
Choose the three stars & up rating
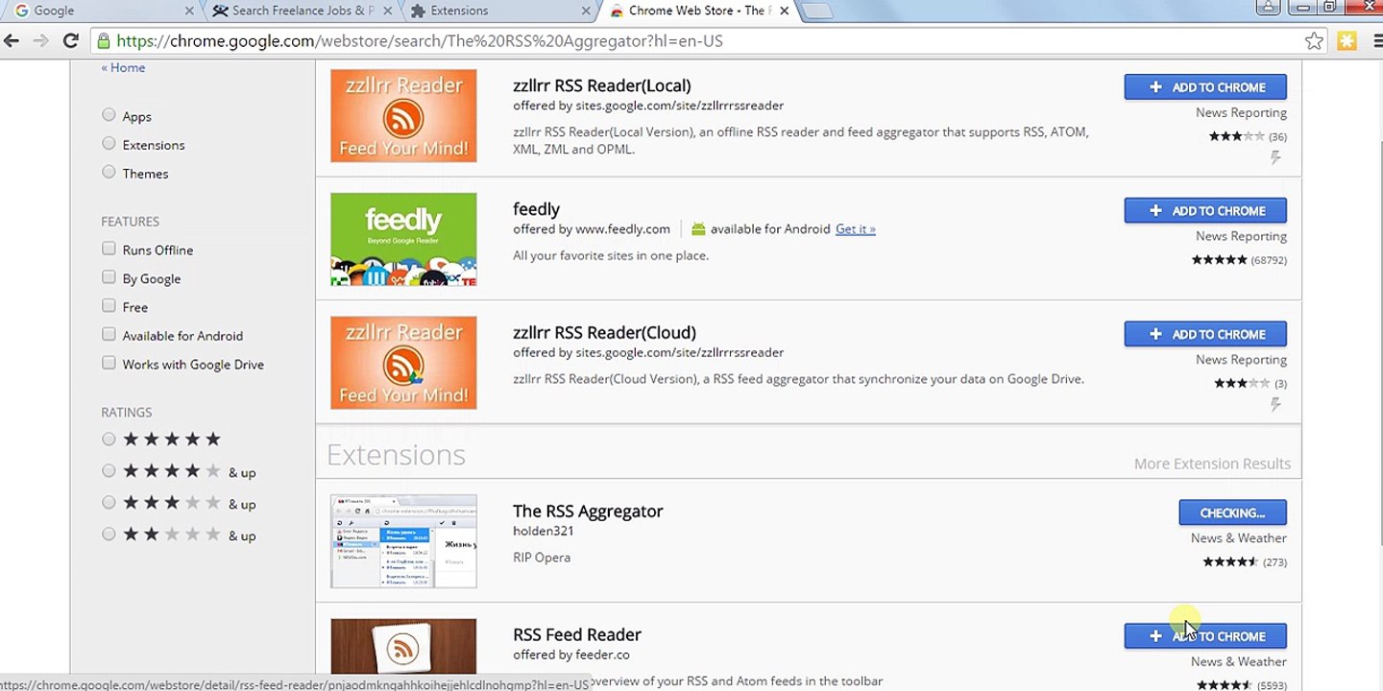109,503
